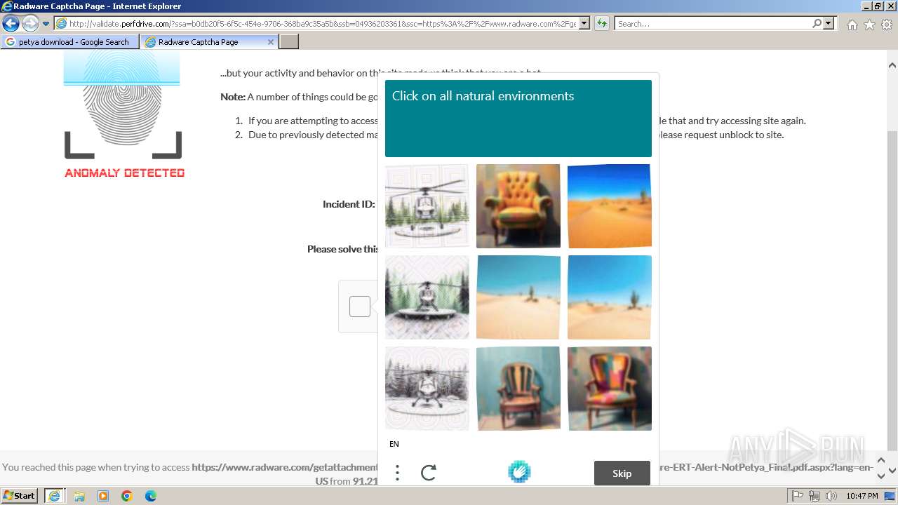Launch Microsoft Edge from the taskbar
898x505 pixels.
pyautogui.click(x=151, y=496)
